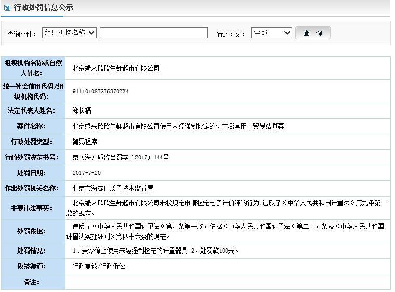Click the 处罚情况 penalty result text
This screenshot has width=395, height=292.
pos(156,251)
